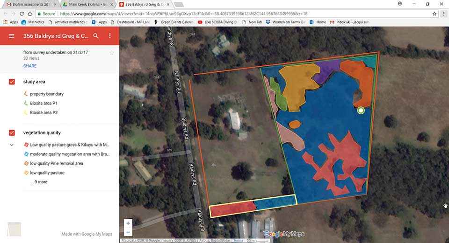The width and height of the screenshot is (449, 243).
Task: Expand the 9 more layer items
Action: [x=38, y=182]
